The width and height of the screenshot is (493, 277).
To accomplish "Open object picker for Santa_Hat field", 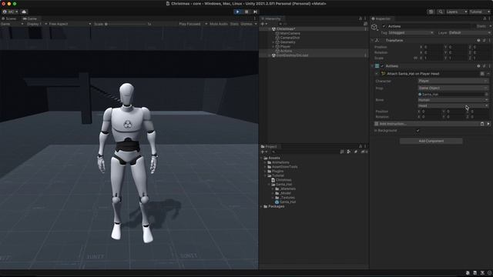I will click(x=486, y=94).
